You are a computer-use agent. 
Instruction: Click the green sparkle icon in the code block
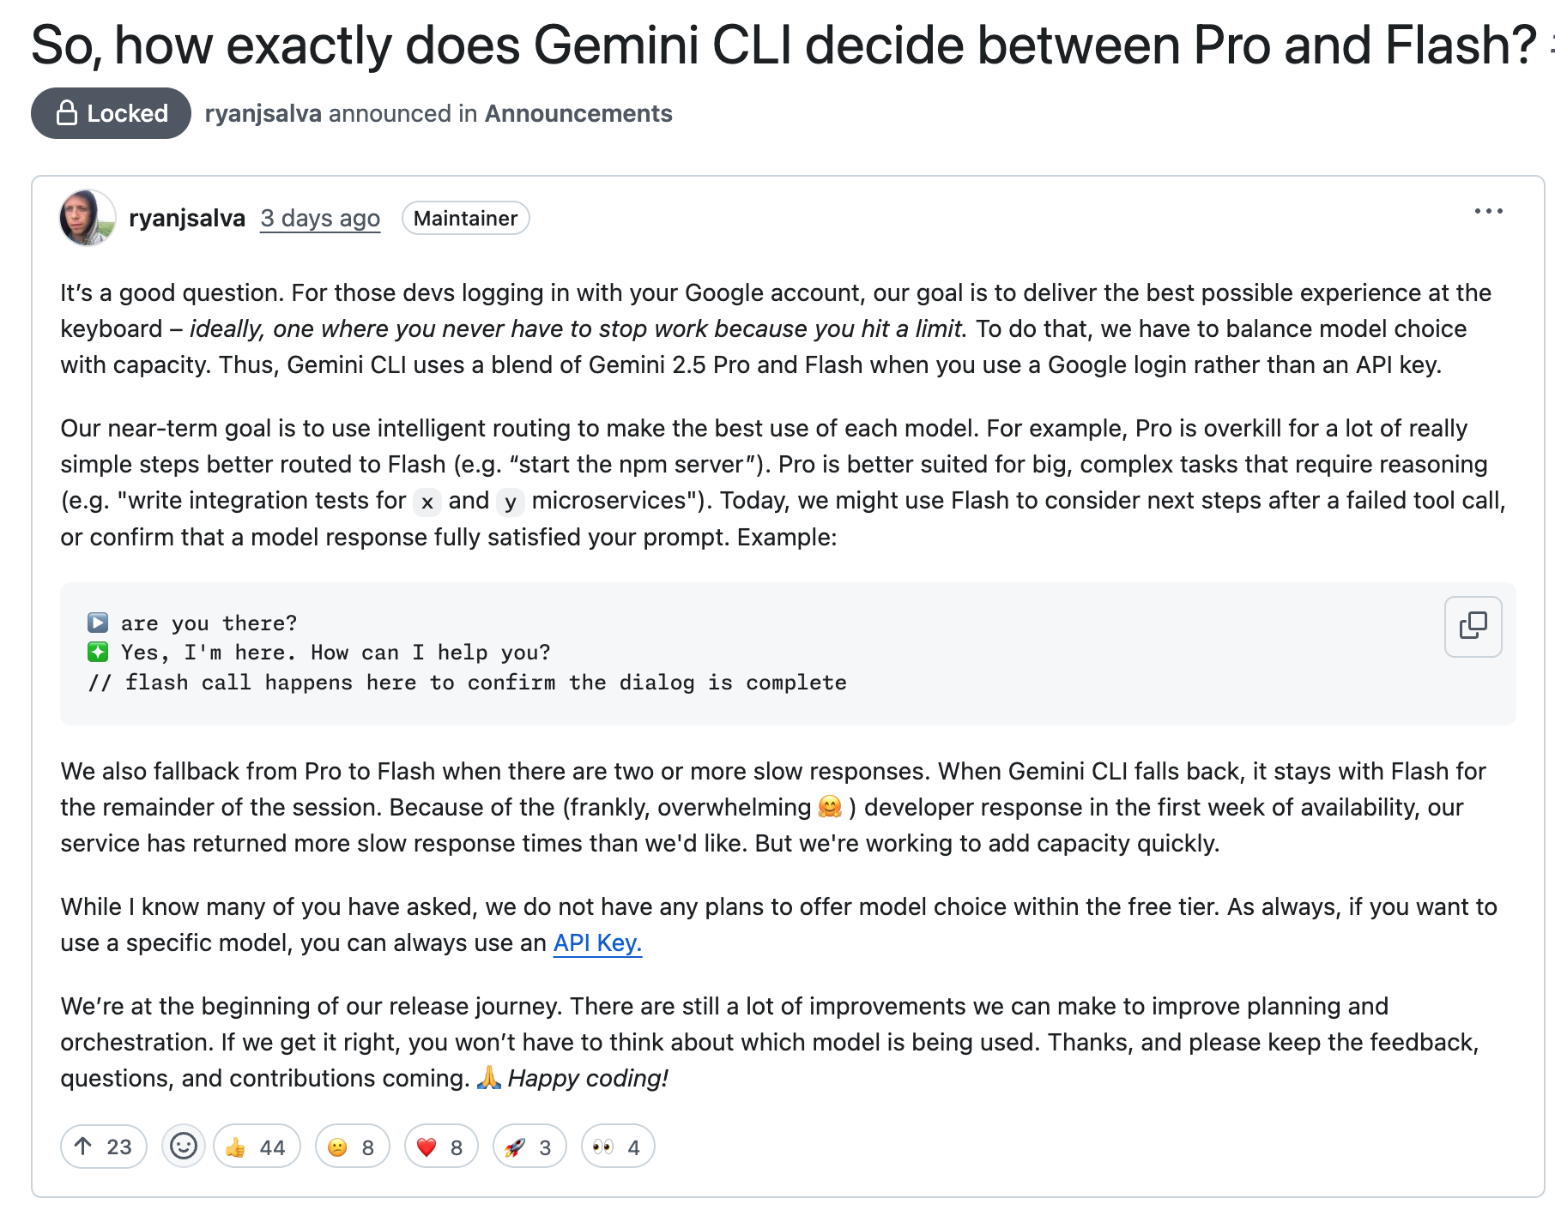tap(98, 652)
